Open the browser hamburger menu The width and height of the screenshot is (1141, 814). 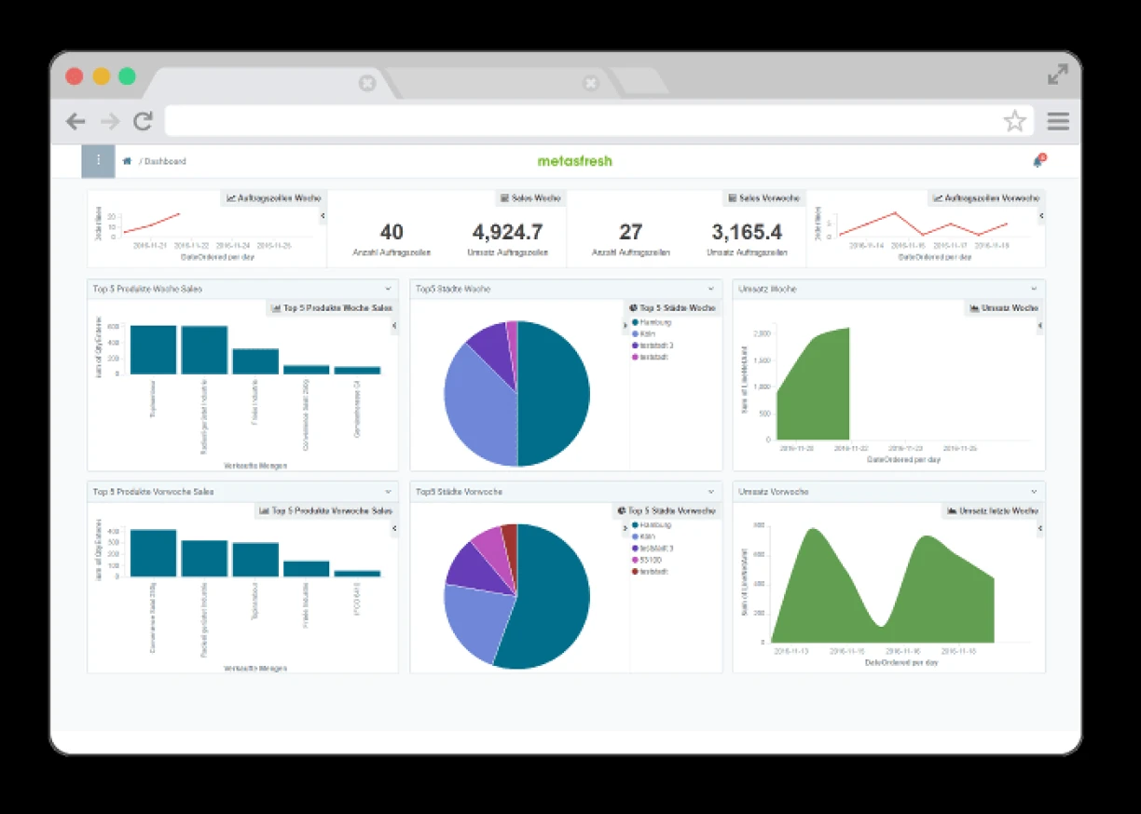tap(1060, 121)
